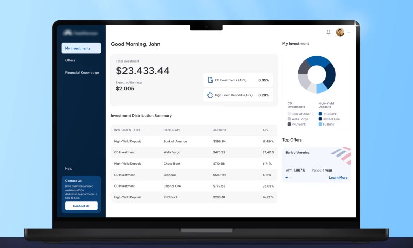Click the Capital One dark navy legend swatch
Viewport: 413px width, 248px height.
[320, 119]
